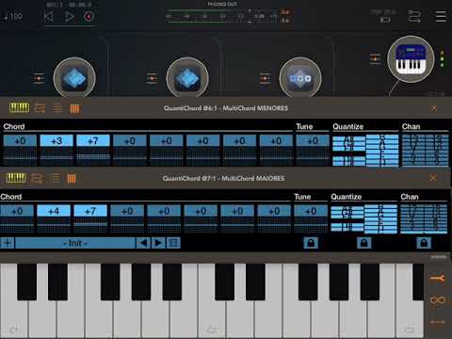The height and width of the screenshot is (339, 452).
Task: Adjust velocity bar below +7 in MAIORES
Action: pyautogui.click(x=90, y=225)
